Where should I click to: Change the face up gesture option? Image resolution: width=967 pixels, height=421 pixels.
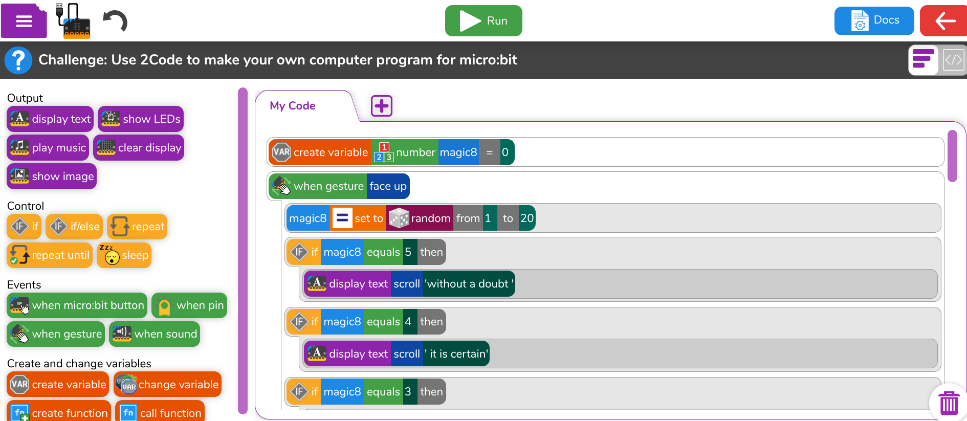(x=388, y=186)
